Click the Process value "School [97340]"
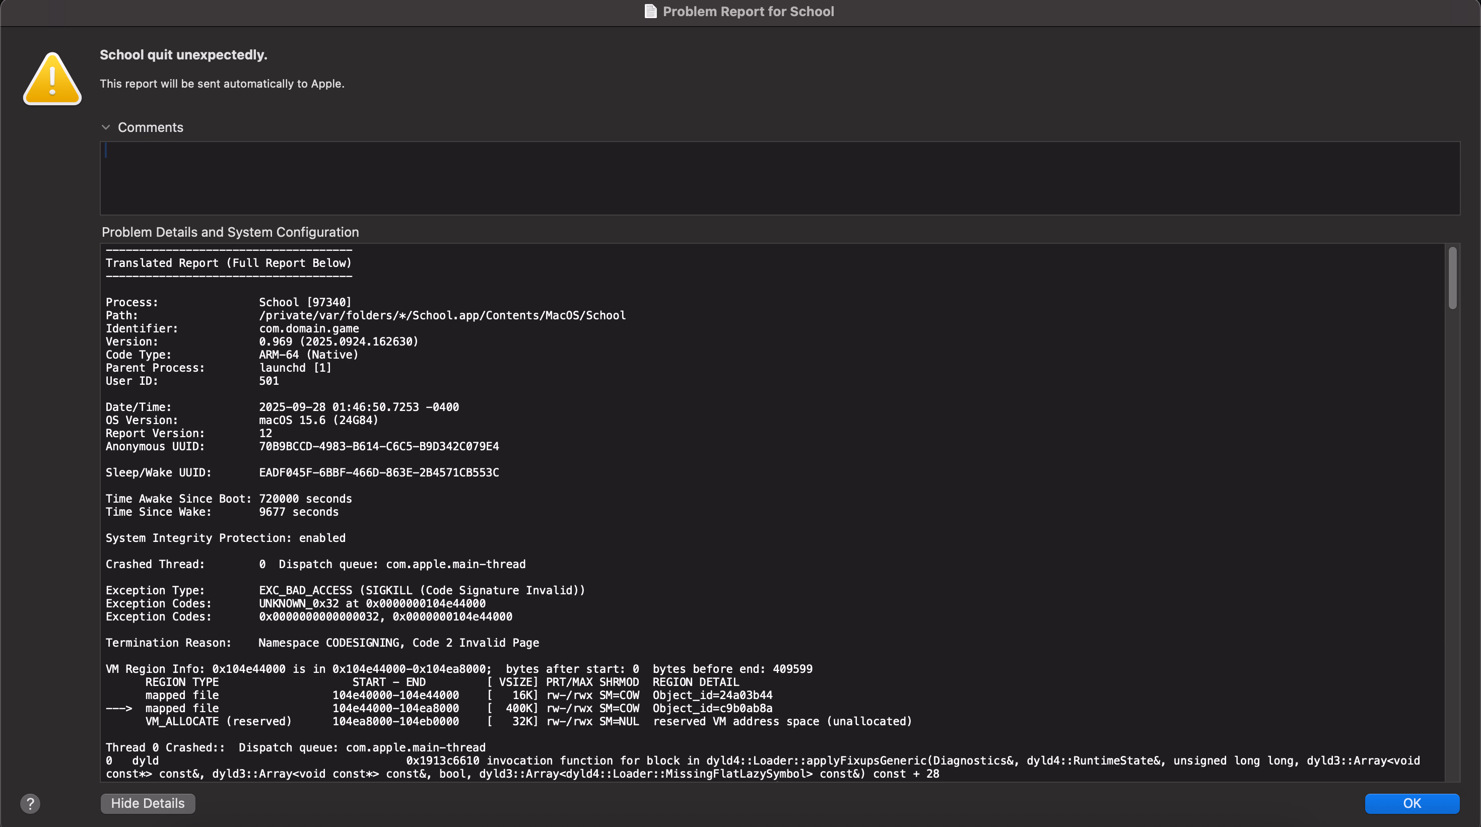The height and width of the screenshot is (827, 1481). pyautogui.click(x=305, y=302)
